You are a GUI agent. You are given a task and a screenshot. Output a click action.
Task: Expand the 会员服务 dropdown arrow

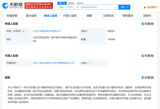coord(158,7)
